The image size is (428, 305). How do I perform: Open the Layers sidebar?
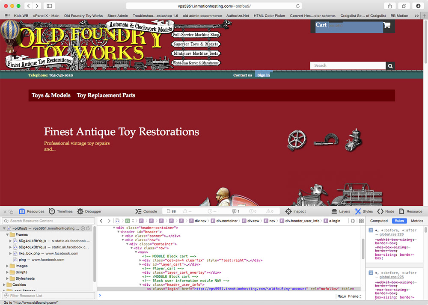point(341,211)
